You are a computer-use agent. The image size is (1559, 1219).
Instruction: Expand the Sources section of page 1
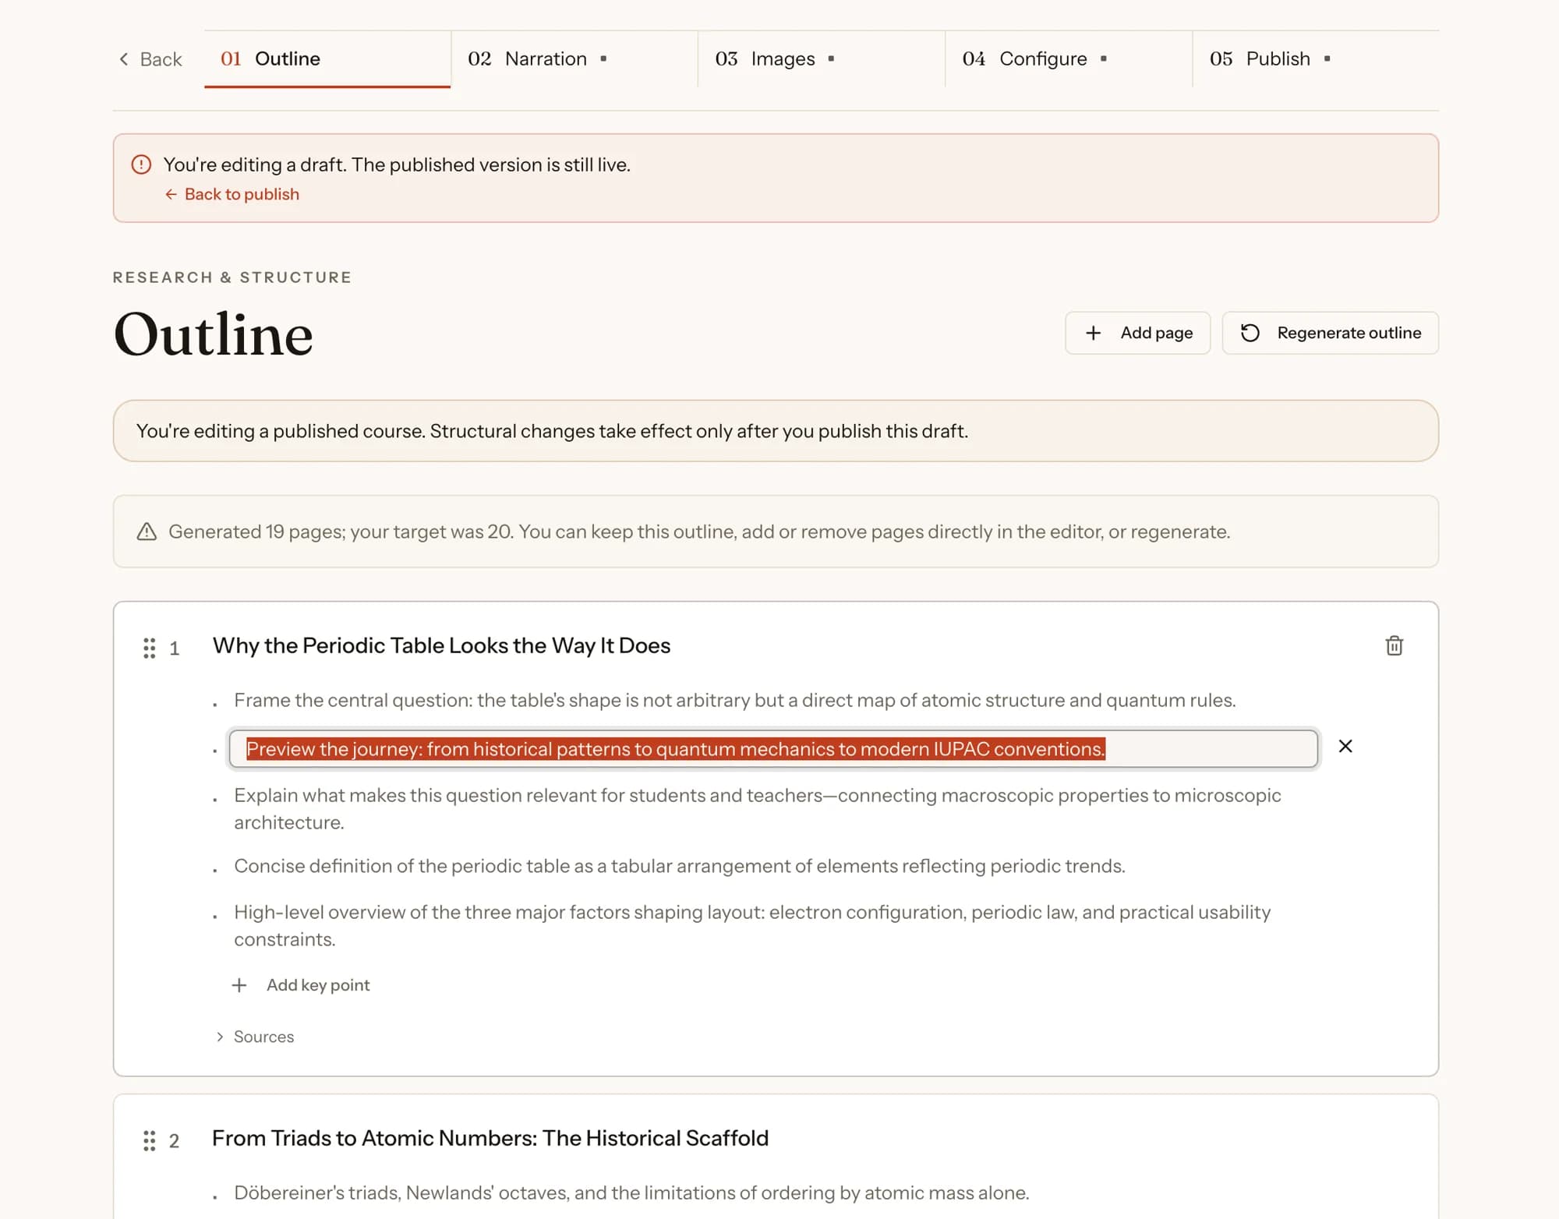tap(255, 1037)
